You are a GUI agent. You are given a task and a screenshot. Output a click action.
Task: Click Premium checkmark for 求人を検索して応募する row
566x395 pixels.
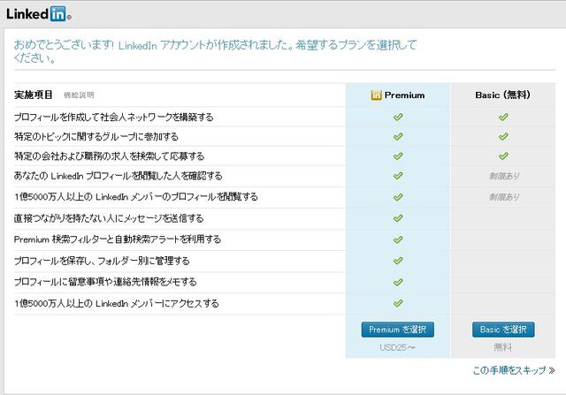click(x=398, y=156)
